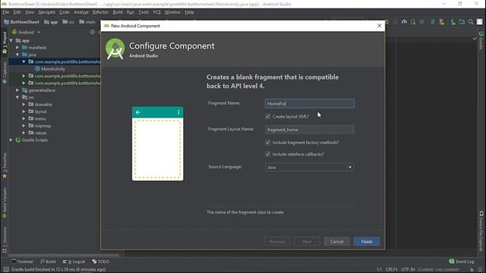
Task: Close the New Android Component dialog
Action: (x=380, y=26)
